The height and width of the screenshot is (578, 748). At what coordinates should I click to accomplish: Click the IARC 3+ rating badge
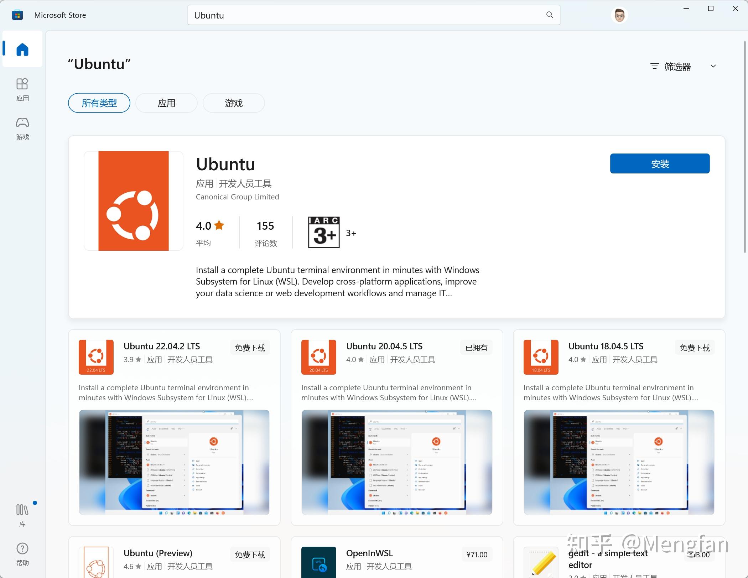click(324, 232)
